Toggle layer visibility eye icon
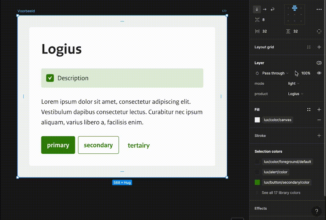The width and height of the screenshot is (326, 220). point(319,73)
